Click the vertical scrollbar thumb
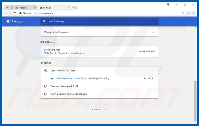The width and height of the screenshot is (199, 126). (x=195, y=101)
